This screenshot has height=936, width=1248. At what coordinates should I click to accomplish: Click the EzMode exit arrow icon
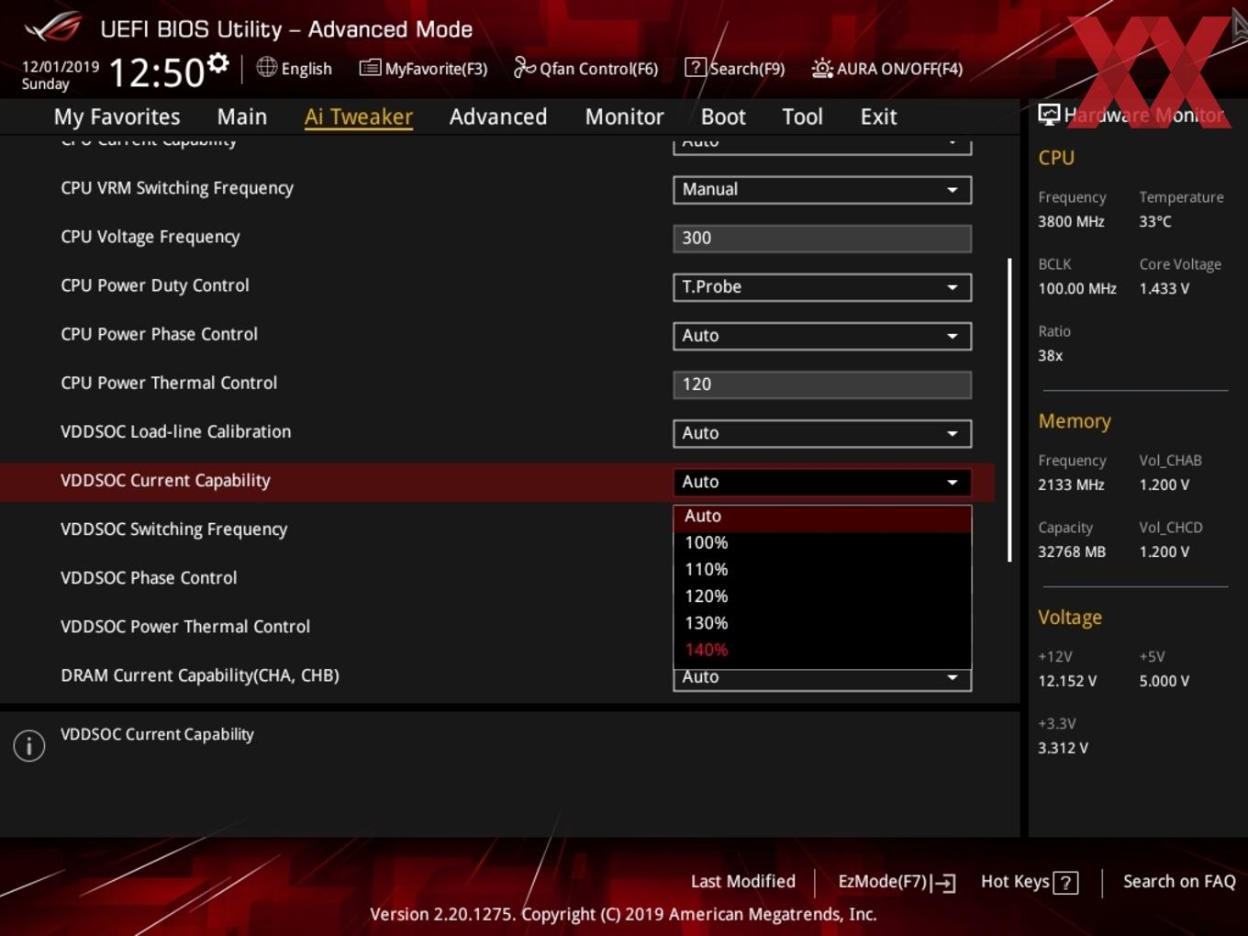943,883
